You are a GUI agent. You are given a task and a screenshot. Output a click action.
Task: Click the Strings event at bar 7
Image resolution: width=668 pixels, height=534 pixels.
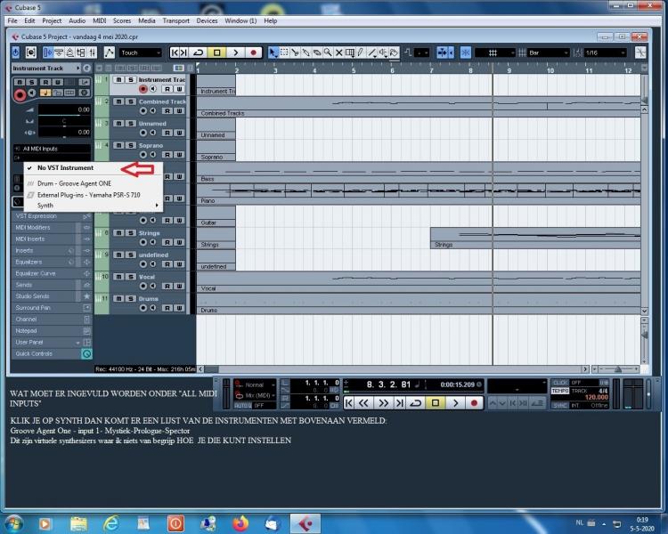point(535,238)
